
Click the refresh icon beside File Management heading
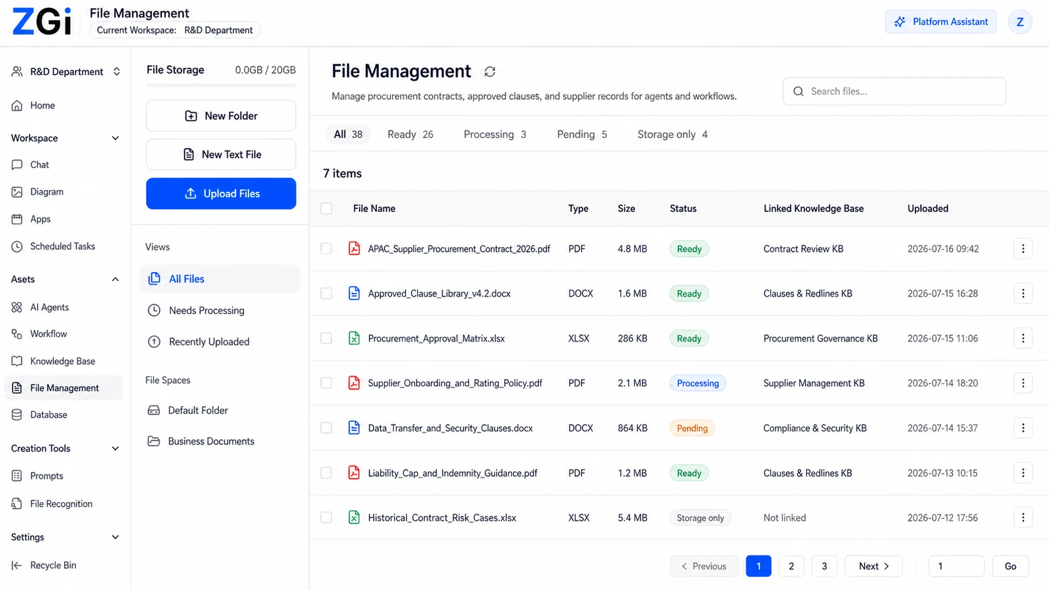coord(490,71)
